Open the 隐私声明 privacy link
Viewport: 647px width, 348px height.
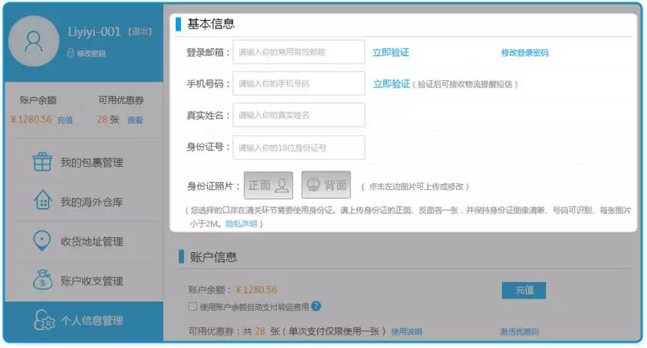[x=242, y=224]
